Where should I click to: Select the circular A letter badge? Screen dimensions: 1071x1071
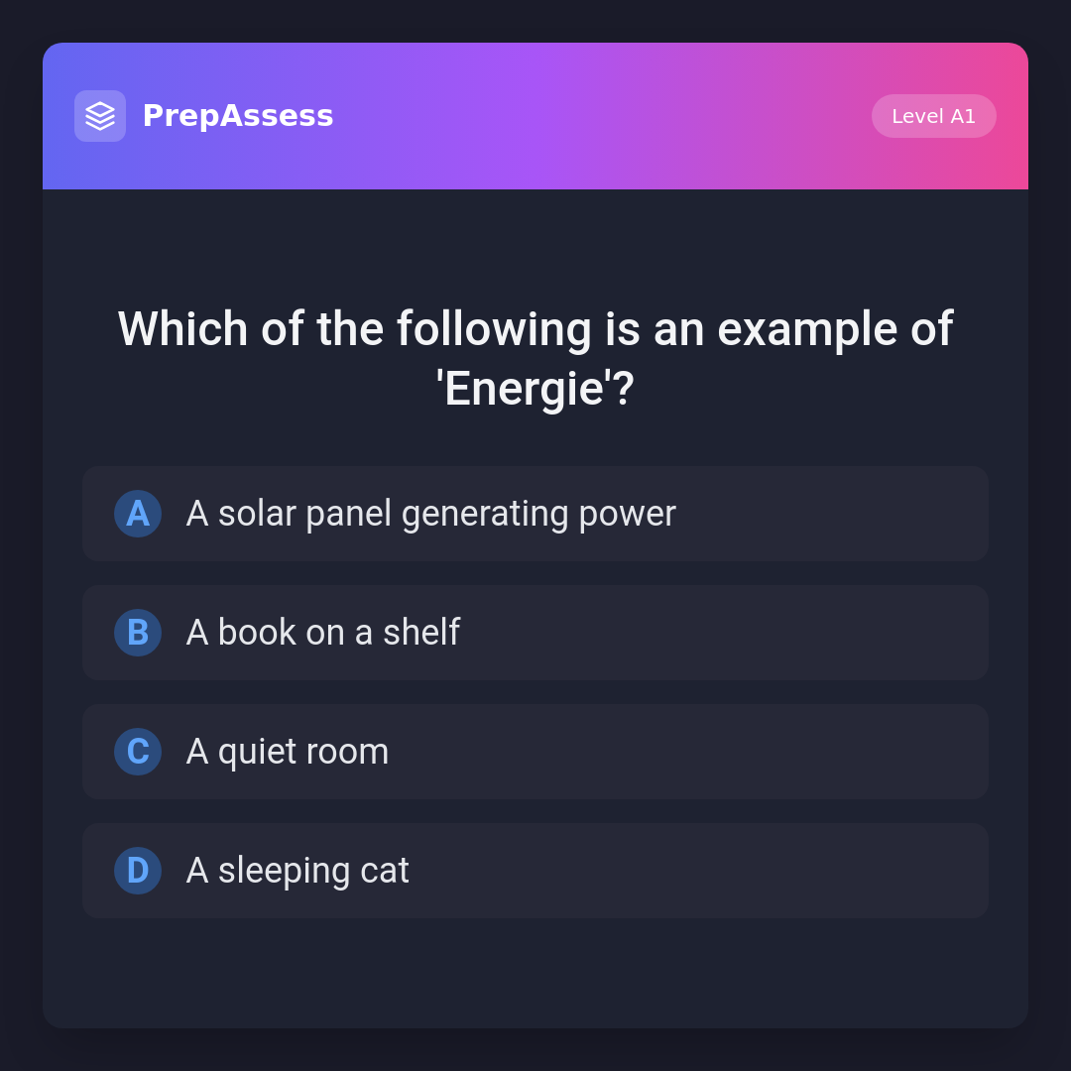coord(138,514)
